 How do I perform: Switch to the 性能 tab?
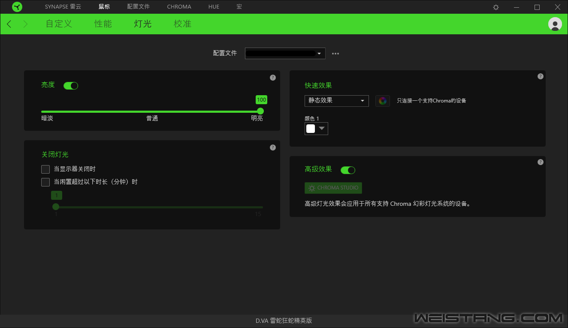pos(103,24)
